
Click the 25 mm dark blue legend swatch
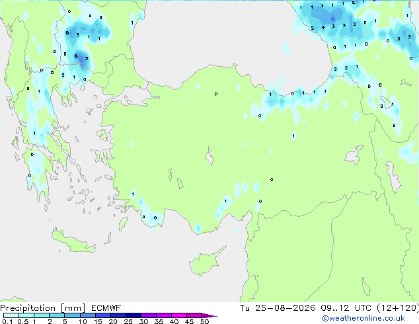point(133,315)
